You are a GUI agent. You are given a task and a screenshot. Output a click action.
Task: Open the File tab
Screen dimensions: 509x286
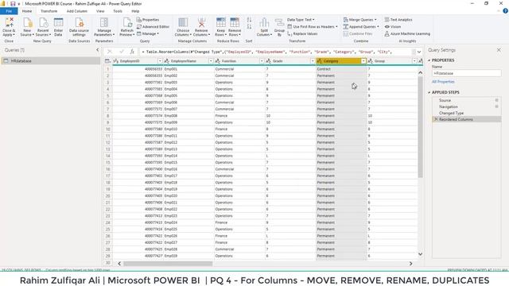click(x=9, y=11)
